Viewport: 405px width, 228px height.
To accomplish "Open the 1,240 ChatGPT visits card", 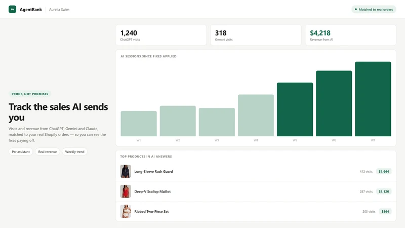I will (161, 35).
